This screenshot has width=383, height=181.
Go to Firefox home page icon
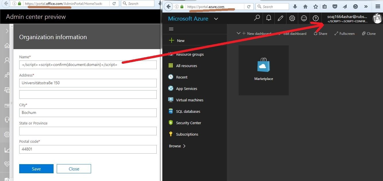[305, 7]
